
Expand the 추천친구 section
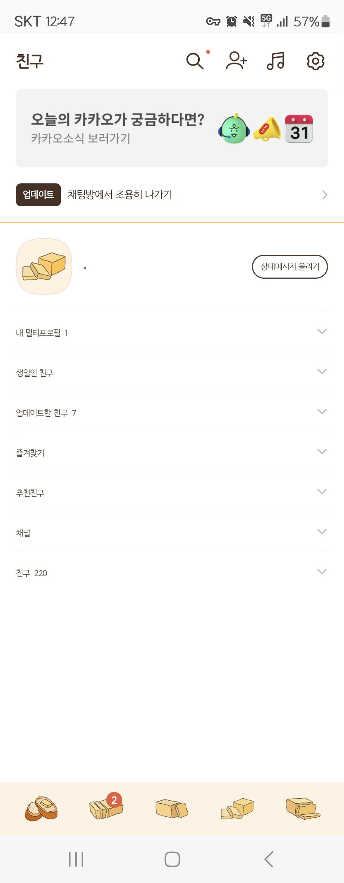(172, 491)
